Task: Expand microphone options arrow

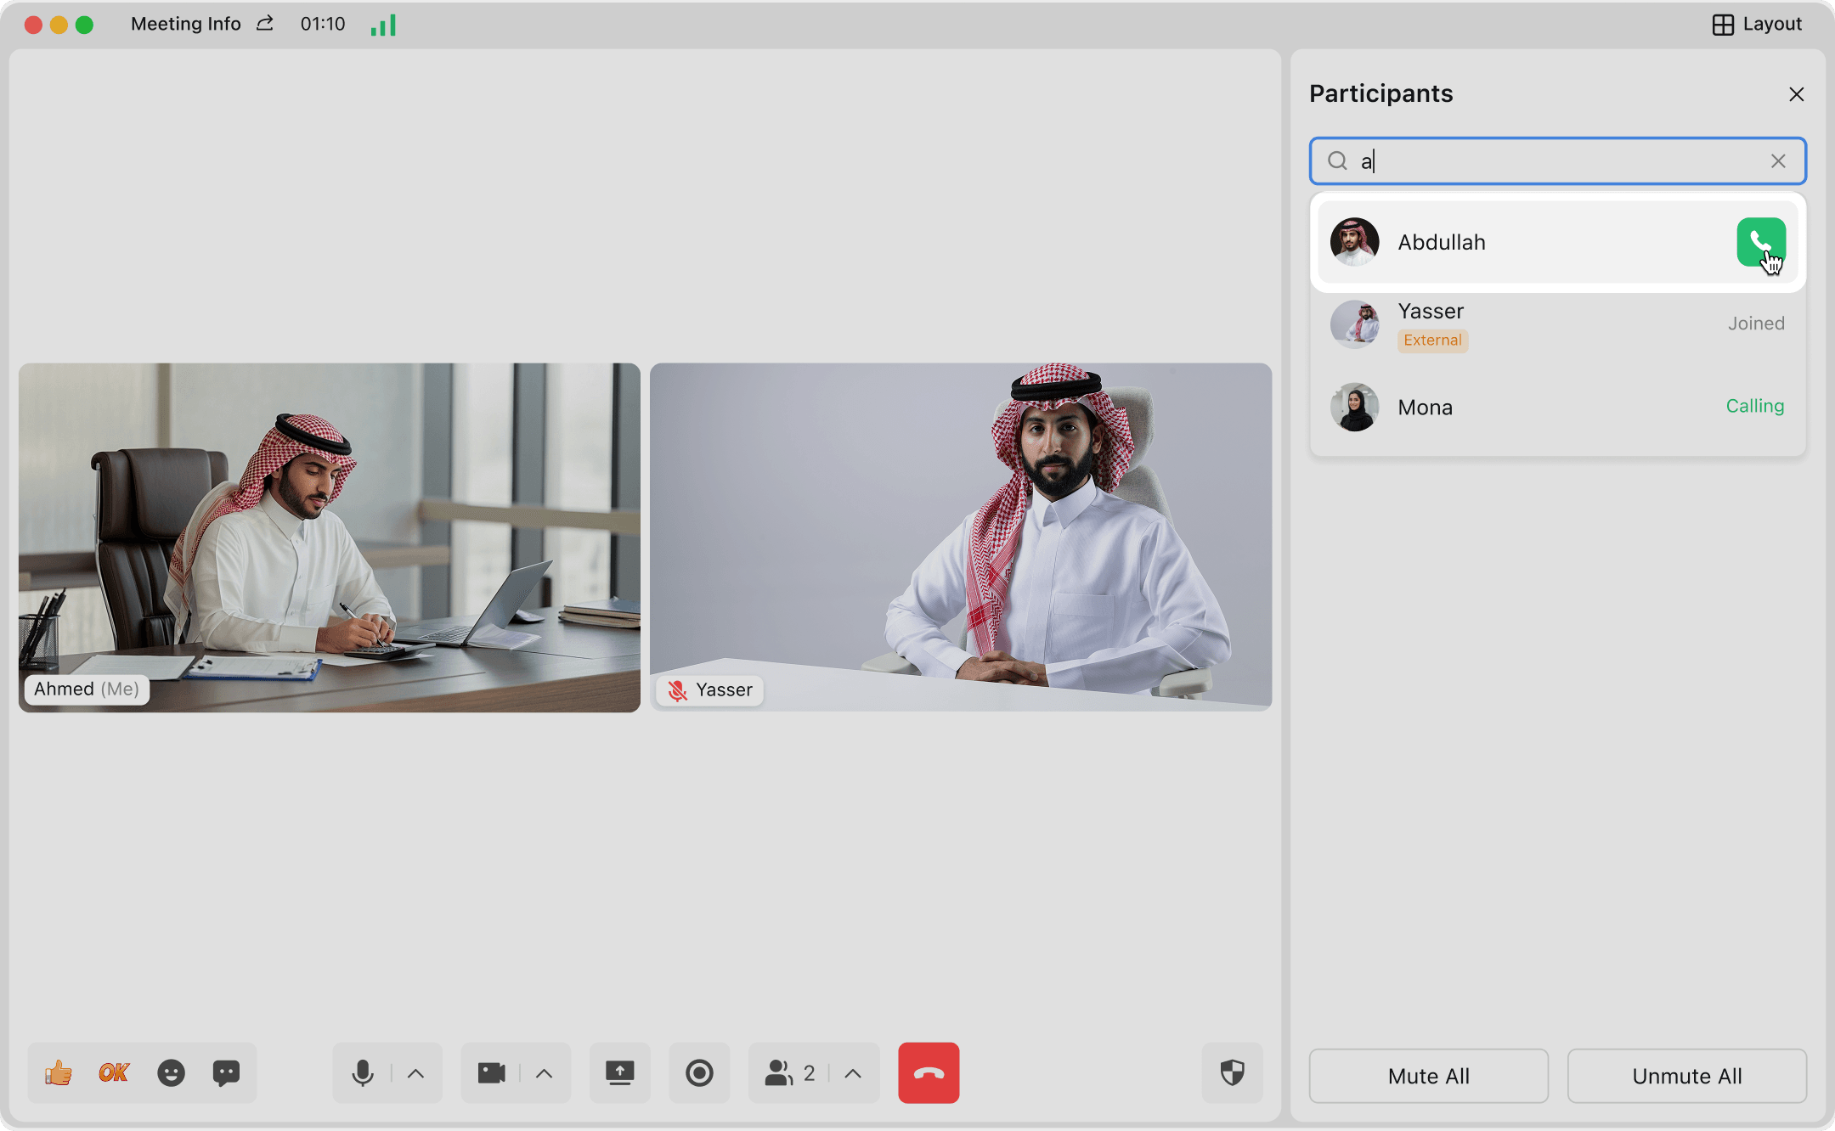Action: pos(415,1073)
